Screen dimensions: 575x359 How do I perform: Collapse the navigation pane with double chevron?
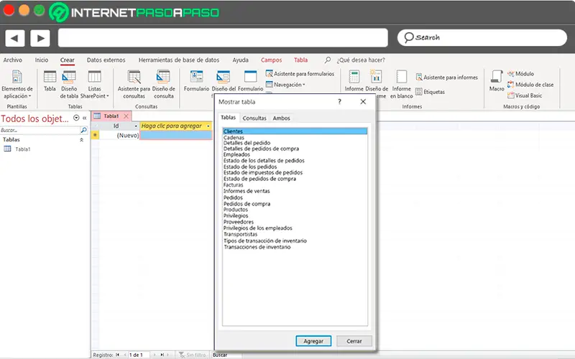[x=85, y=118]
